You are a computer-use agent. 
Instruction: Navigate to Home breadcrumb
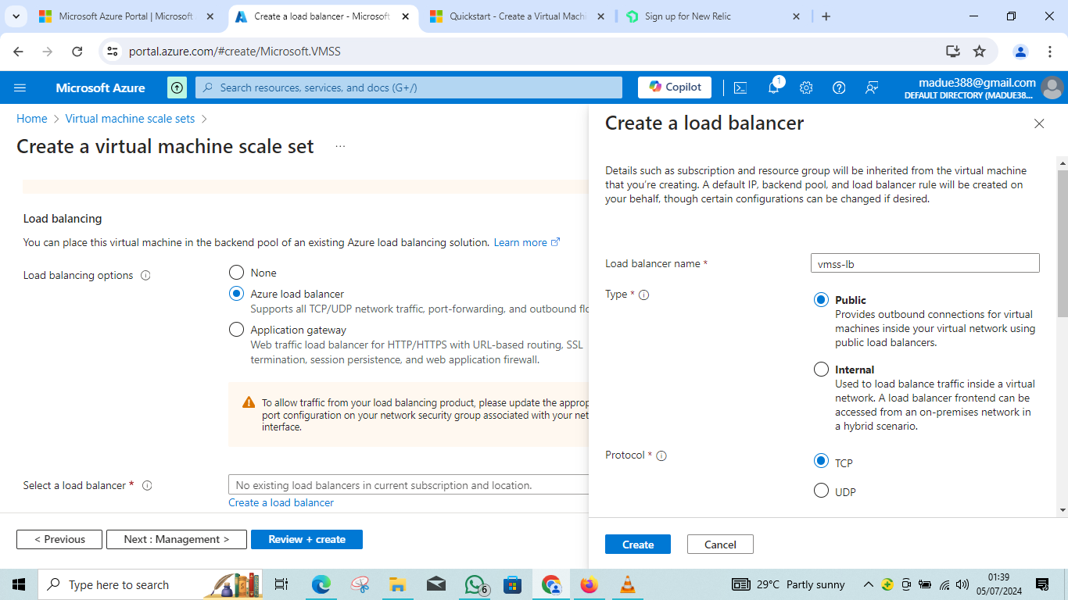click(x=32, y=119)
